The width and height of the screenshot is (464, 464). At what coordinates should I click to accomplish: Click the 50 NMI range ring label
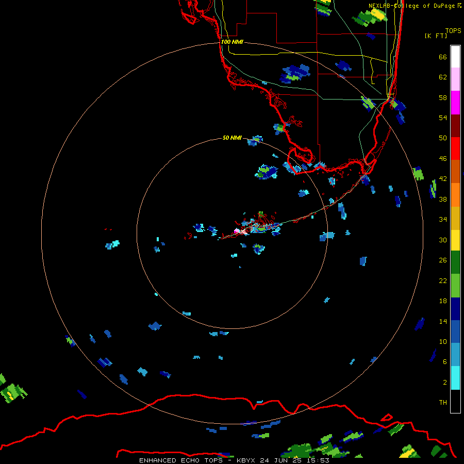232,138
